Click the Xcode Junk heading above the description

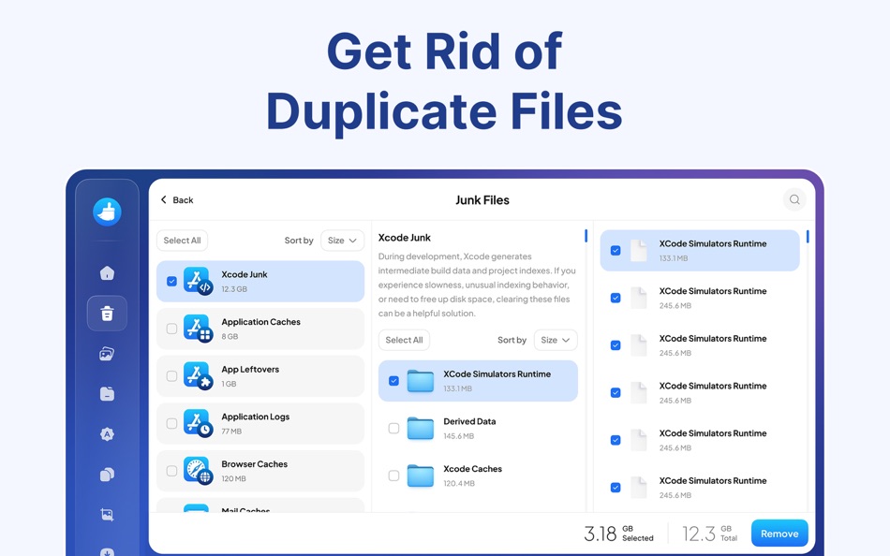pyautogui.click(x=404, y=238)
